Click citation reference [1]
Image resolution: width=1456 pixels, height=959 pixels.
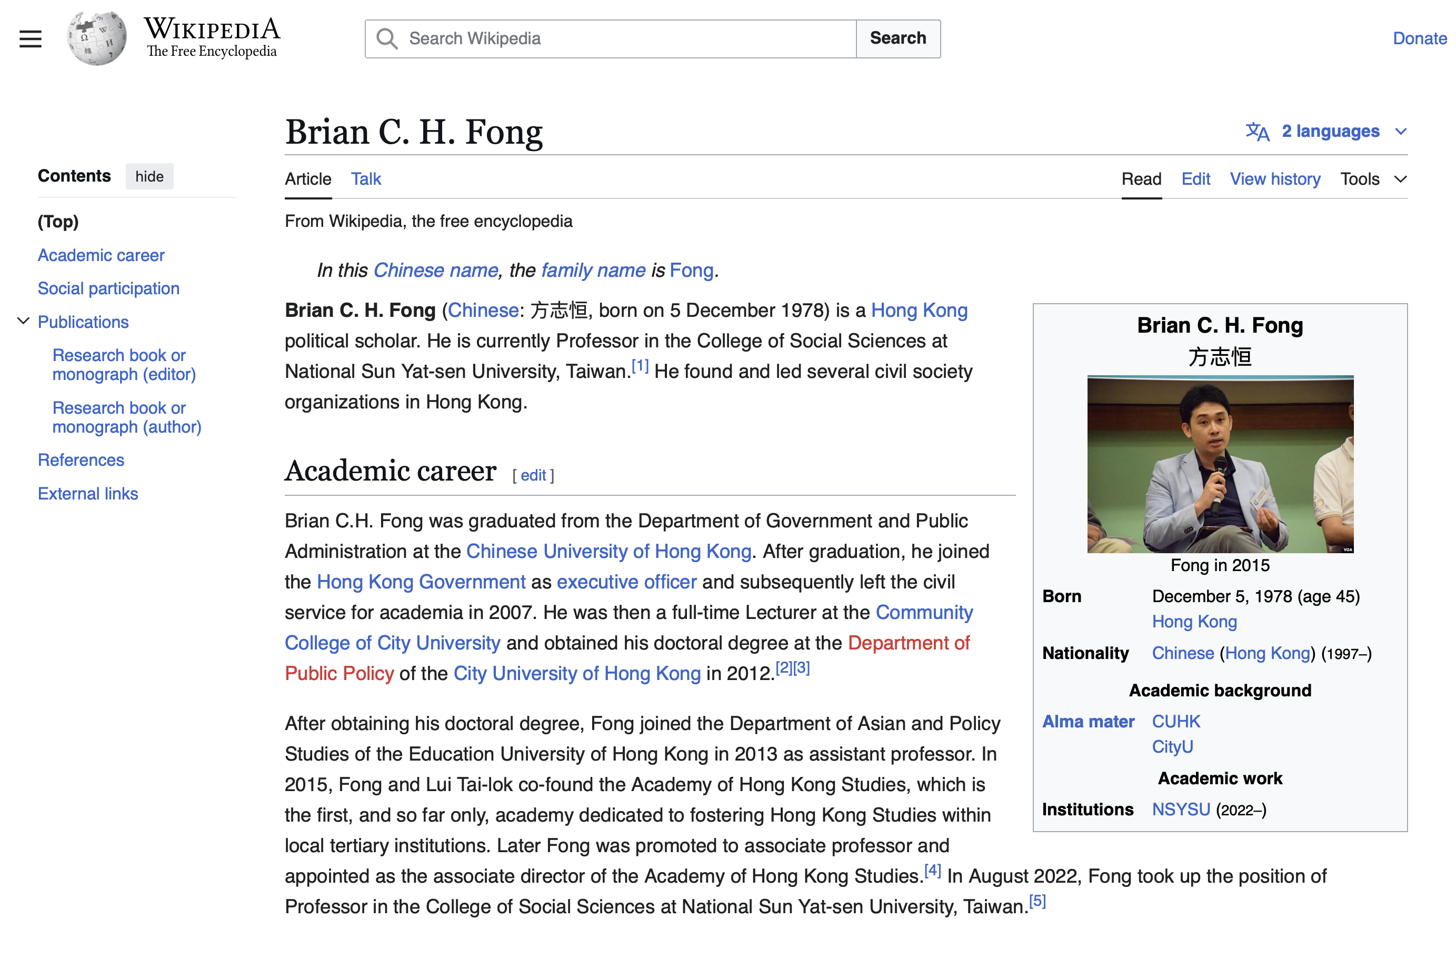(x=639, y=366)
